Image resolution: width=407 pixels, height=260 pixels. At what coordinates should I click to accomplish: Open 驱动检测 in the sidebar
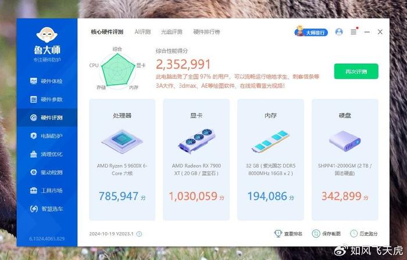(x=47, y=172)
